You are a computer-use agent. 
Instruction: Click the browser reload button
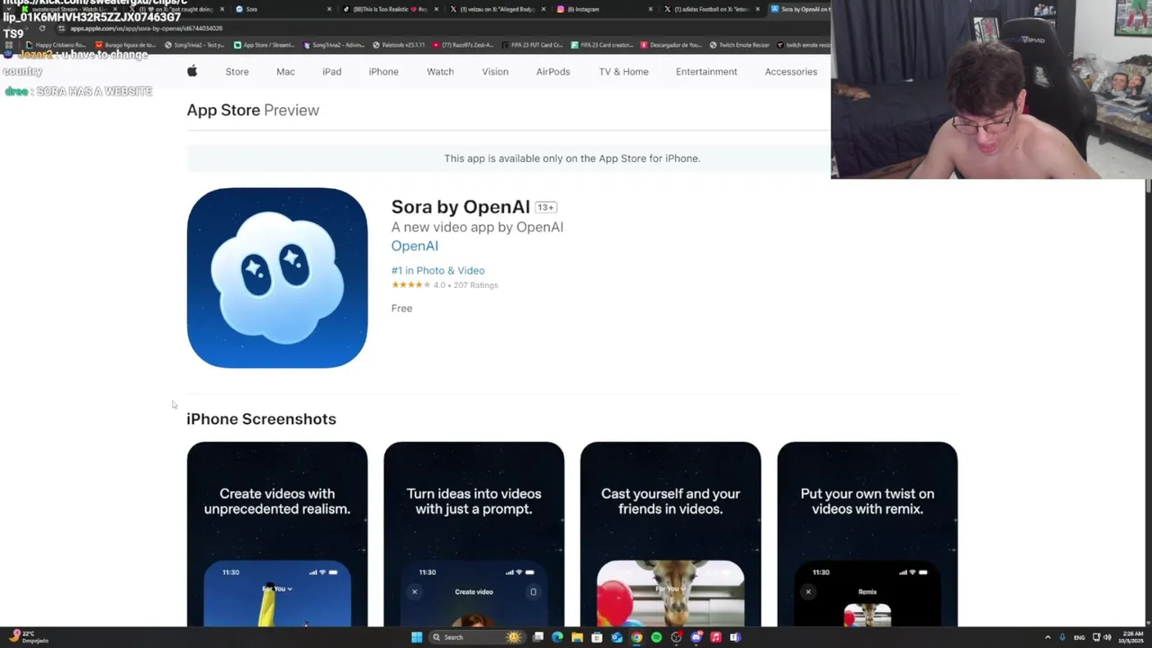(41, 28)
